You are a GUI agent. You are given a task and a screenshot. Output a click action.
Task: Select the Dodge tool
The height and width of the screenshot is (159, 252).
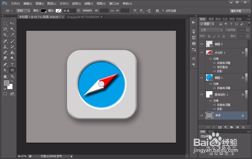[x=12, y=58]
